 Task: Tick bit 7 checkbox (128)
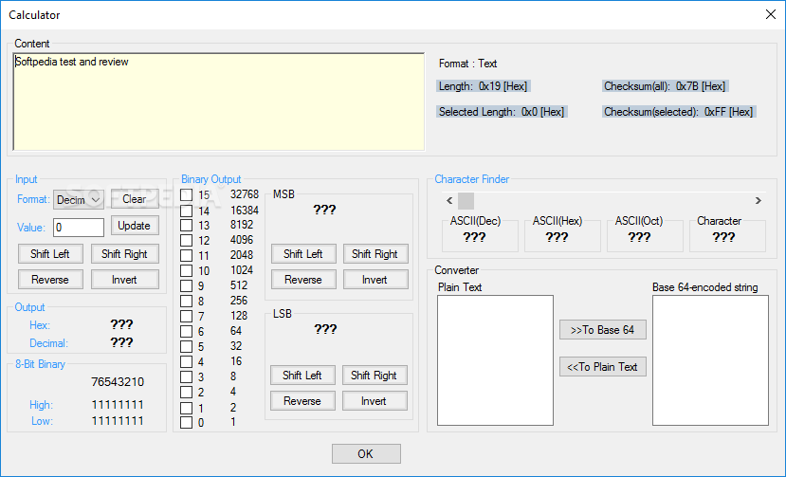[x=186, y=316]
